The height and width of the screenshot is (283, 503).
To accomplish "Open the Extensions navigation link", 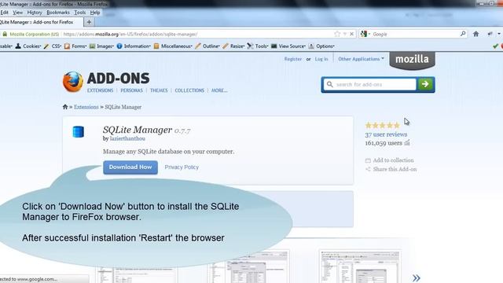I will tap(100, 90).
